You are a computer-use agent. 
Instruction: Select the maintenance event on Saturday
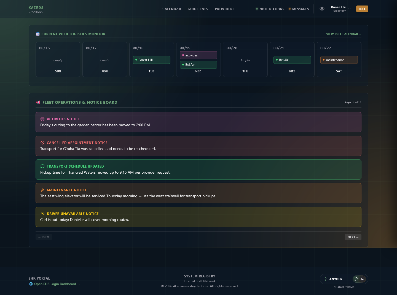tap(339, 60)
